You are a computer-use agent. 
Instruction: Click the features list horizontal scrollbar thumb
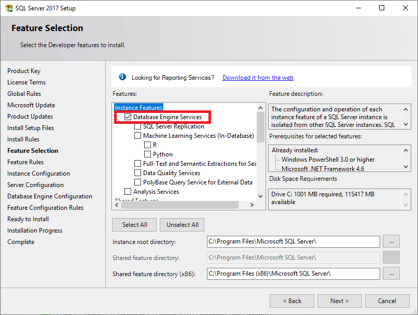click(x=180, y=205)
